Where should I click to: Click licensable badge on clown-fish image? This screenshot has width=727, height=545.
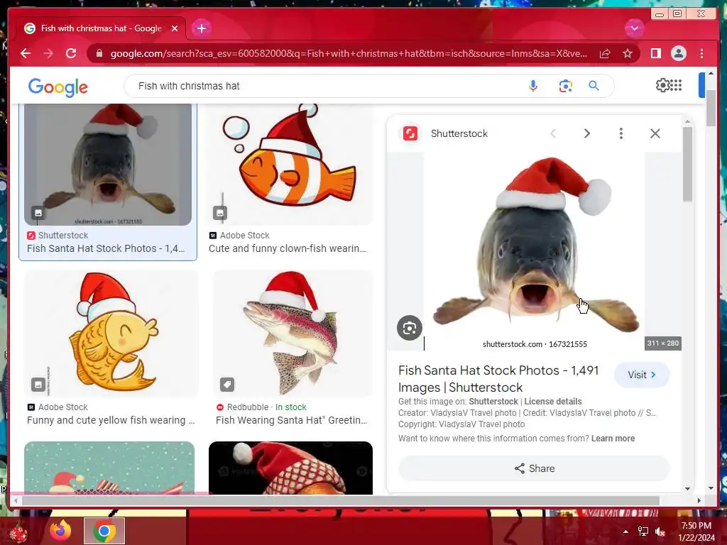click(220, 213)
